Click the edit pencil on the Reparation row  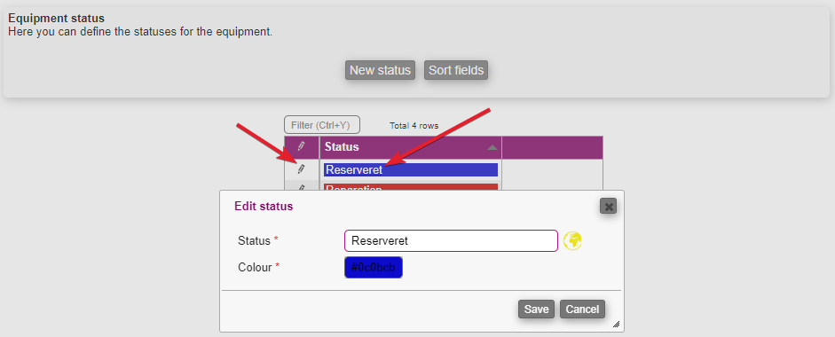tap(302, 187)
